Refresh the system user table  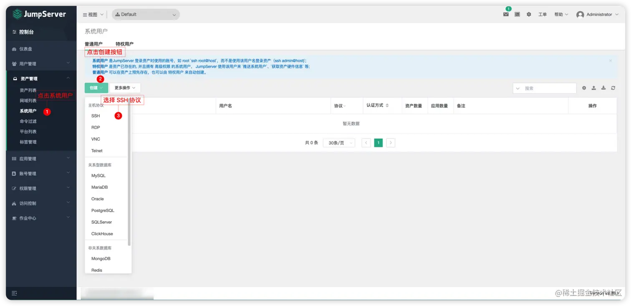pos(613,88)
